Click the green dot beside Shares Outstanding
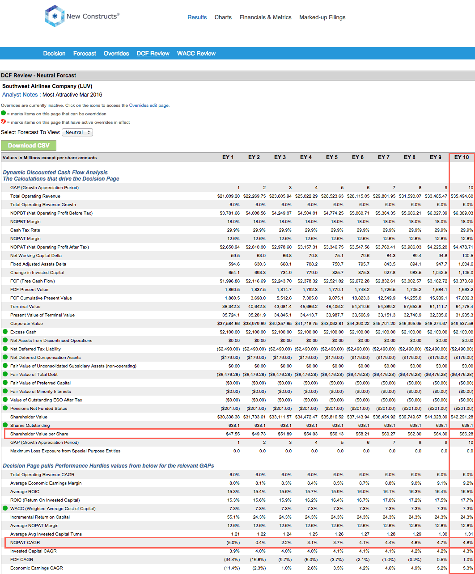The width and height of the screenshot is (475, 574). (5, 425)
